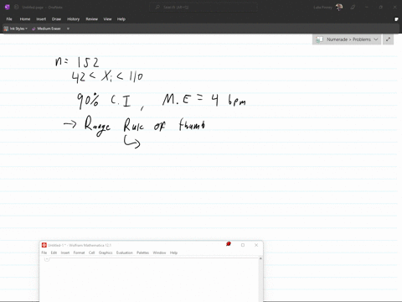Click the Untitled page OneNote title text
This screenshot has width=402, height=302.
tap(43, 7)
